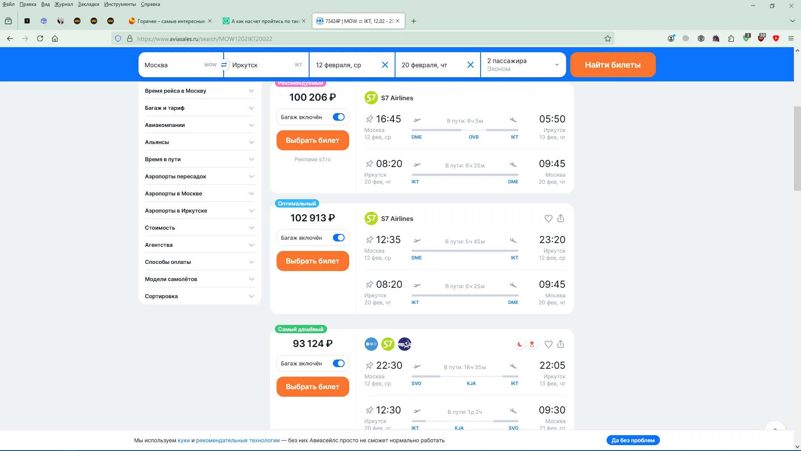Viewport: 801px width, 451px height.
Task: Open the passengers and class dropdown
Action: (523, 65)
